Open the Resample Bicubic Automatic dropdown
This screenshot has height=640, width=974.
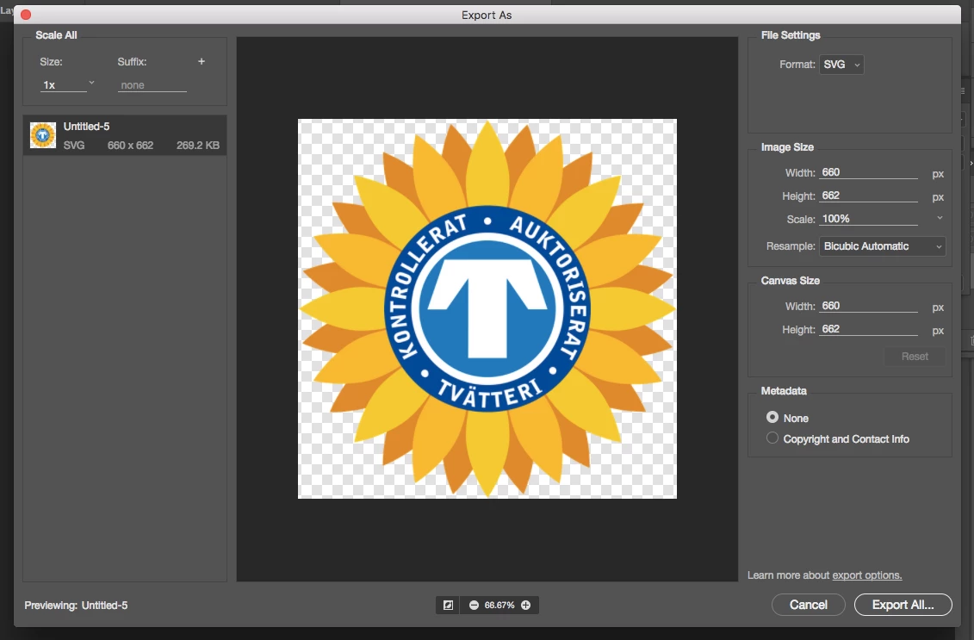(882, 246)
